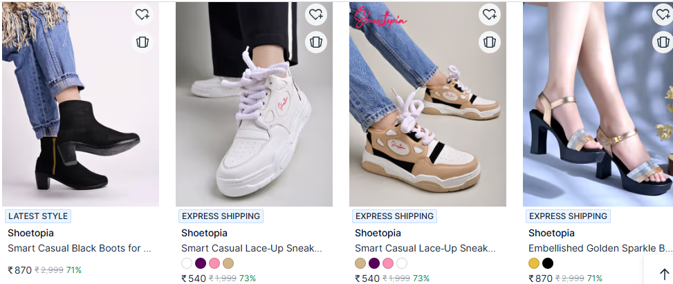Select white color swatch on second sneaker

402,263
